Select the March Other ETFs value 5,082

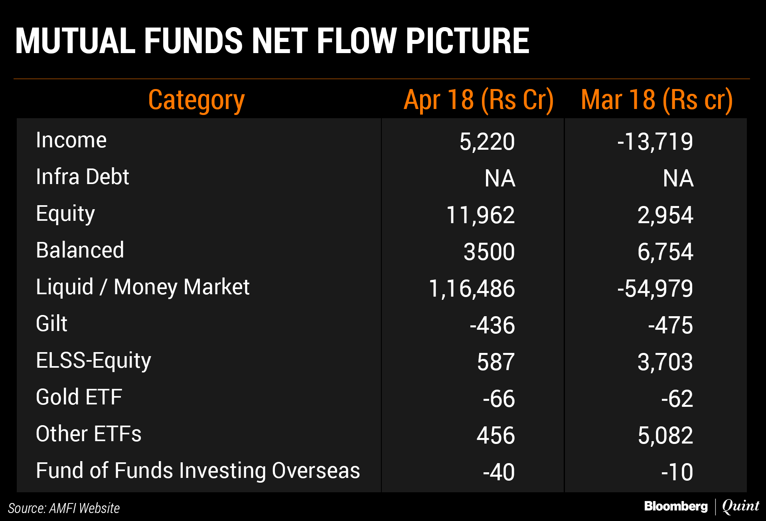pyautogui.click(x=665, y=436)
